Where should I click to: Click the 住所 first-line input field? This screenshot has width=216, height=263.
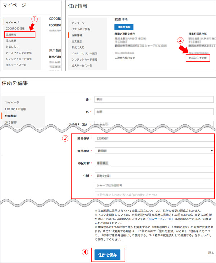[x=154, y=176]
